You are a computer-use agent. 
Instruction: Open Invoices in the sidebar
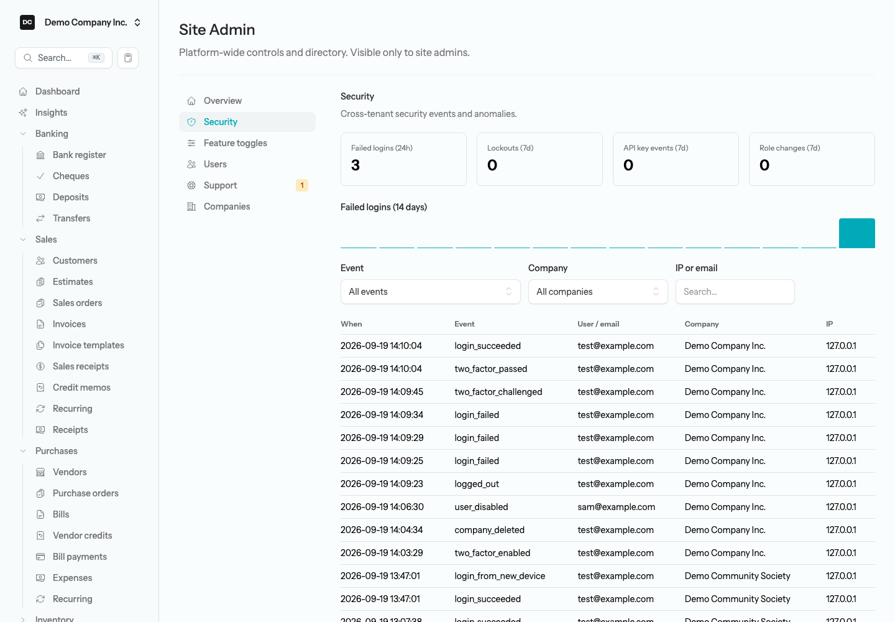click(x=69, y=324)
